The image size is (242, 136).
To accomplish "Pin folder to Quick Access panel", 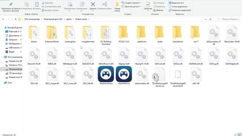I will tap(11, 7).
